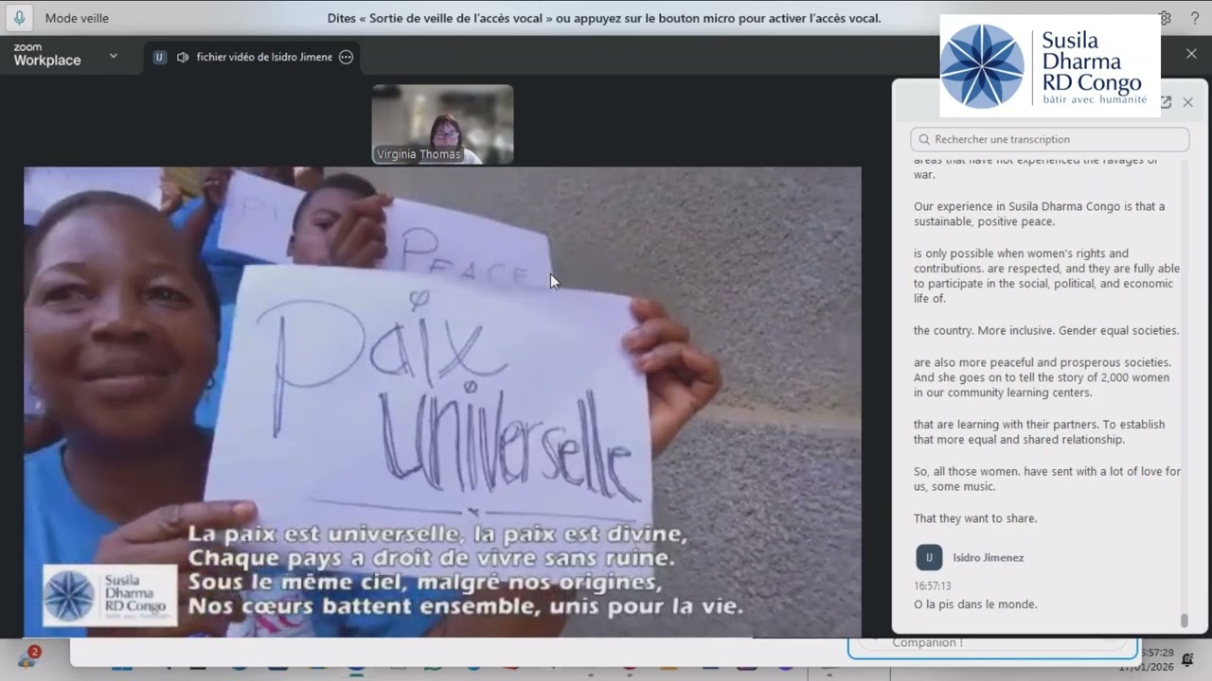Click the search magnifier icon in the transcript panel
The width and height of the screenshot is (1212, 681).
924,139
